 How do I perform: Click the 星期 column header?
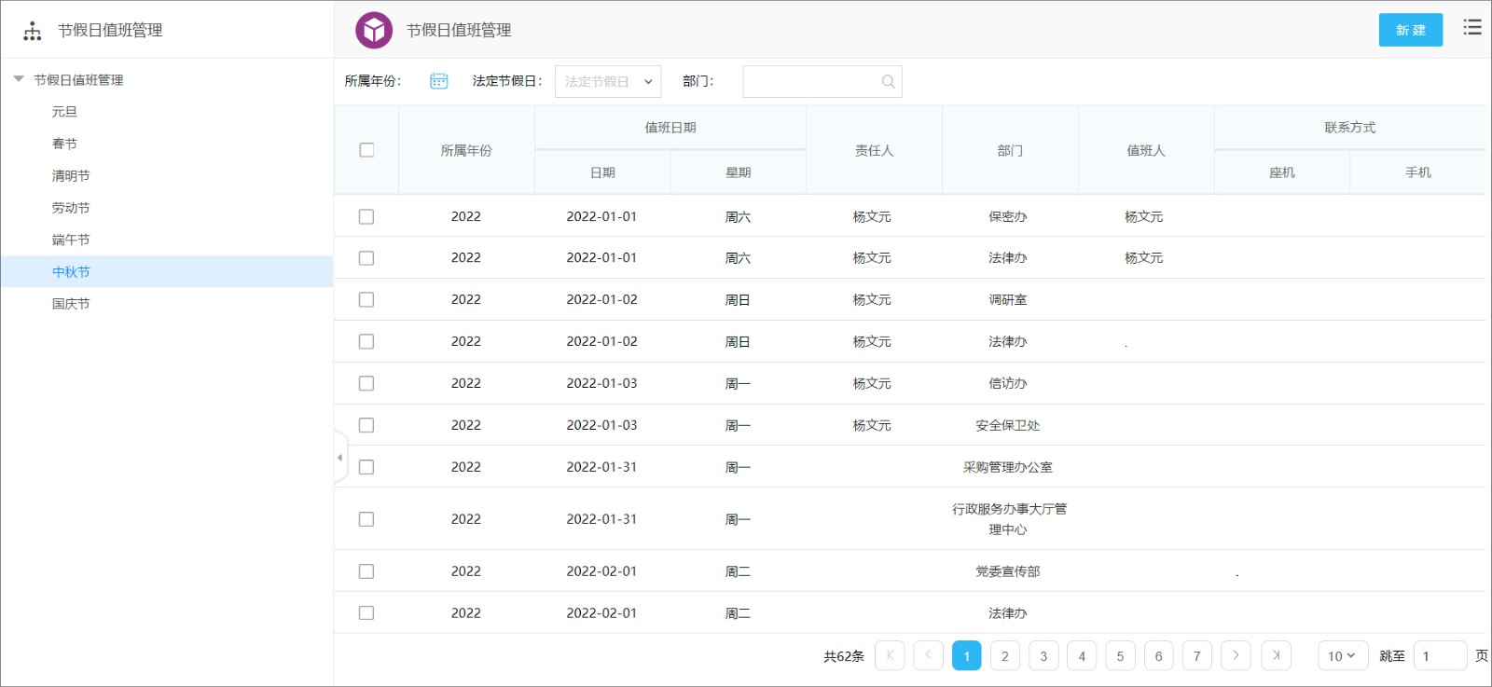tap(738, 172)
